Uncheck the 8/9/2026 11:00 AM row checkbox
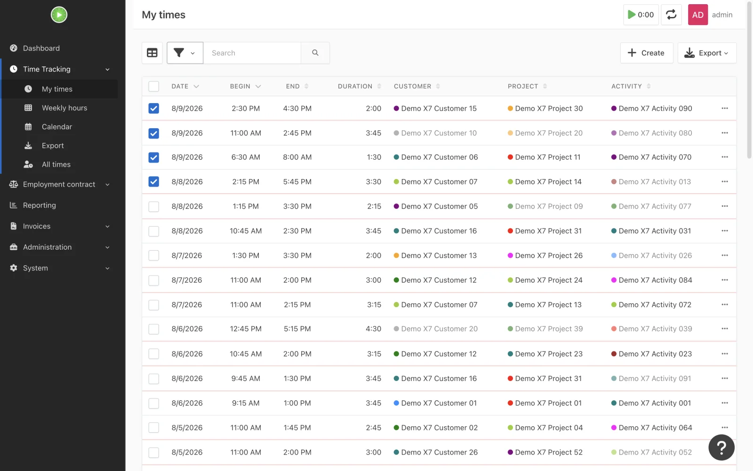This screenshot has height=471, width=753. 153,133
